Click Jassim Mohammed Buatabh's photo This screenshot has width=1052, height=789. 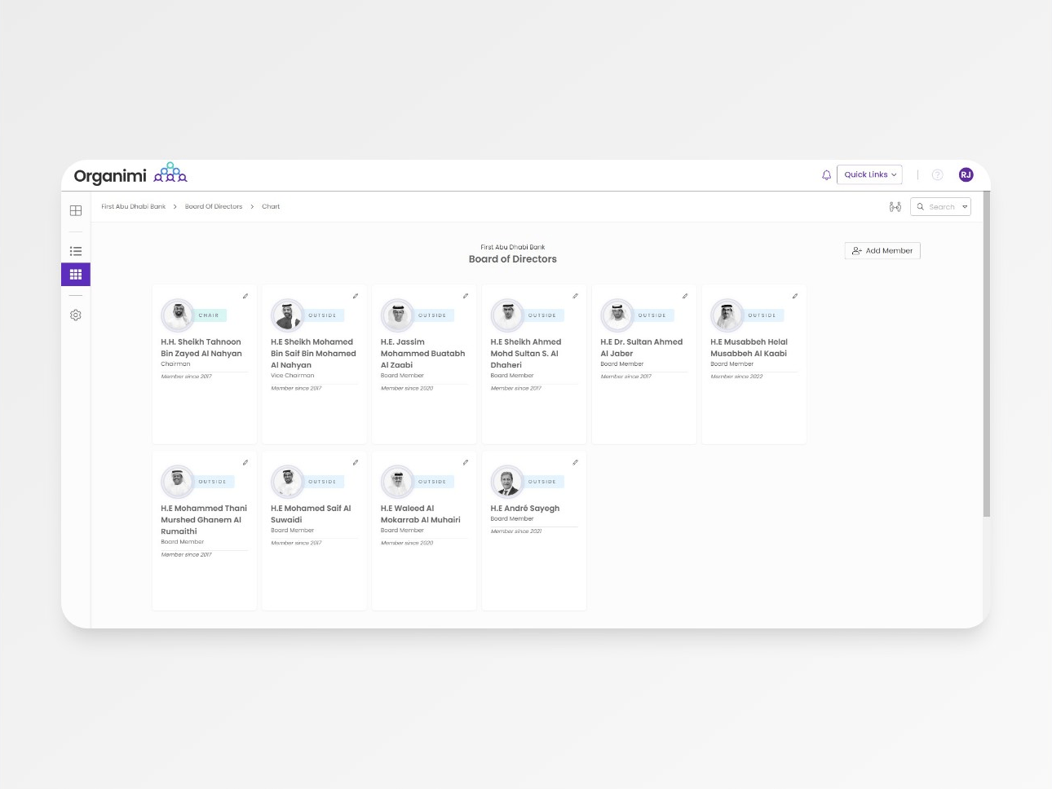pyautogui.click(x=397, y=315)
